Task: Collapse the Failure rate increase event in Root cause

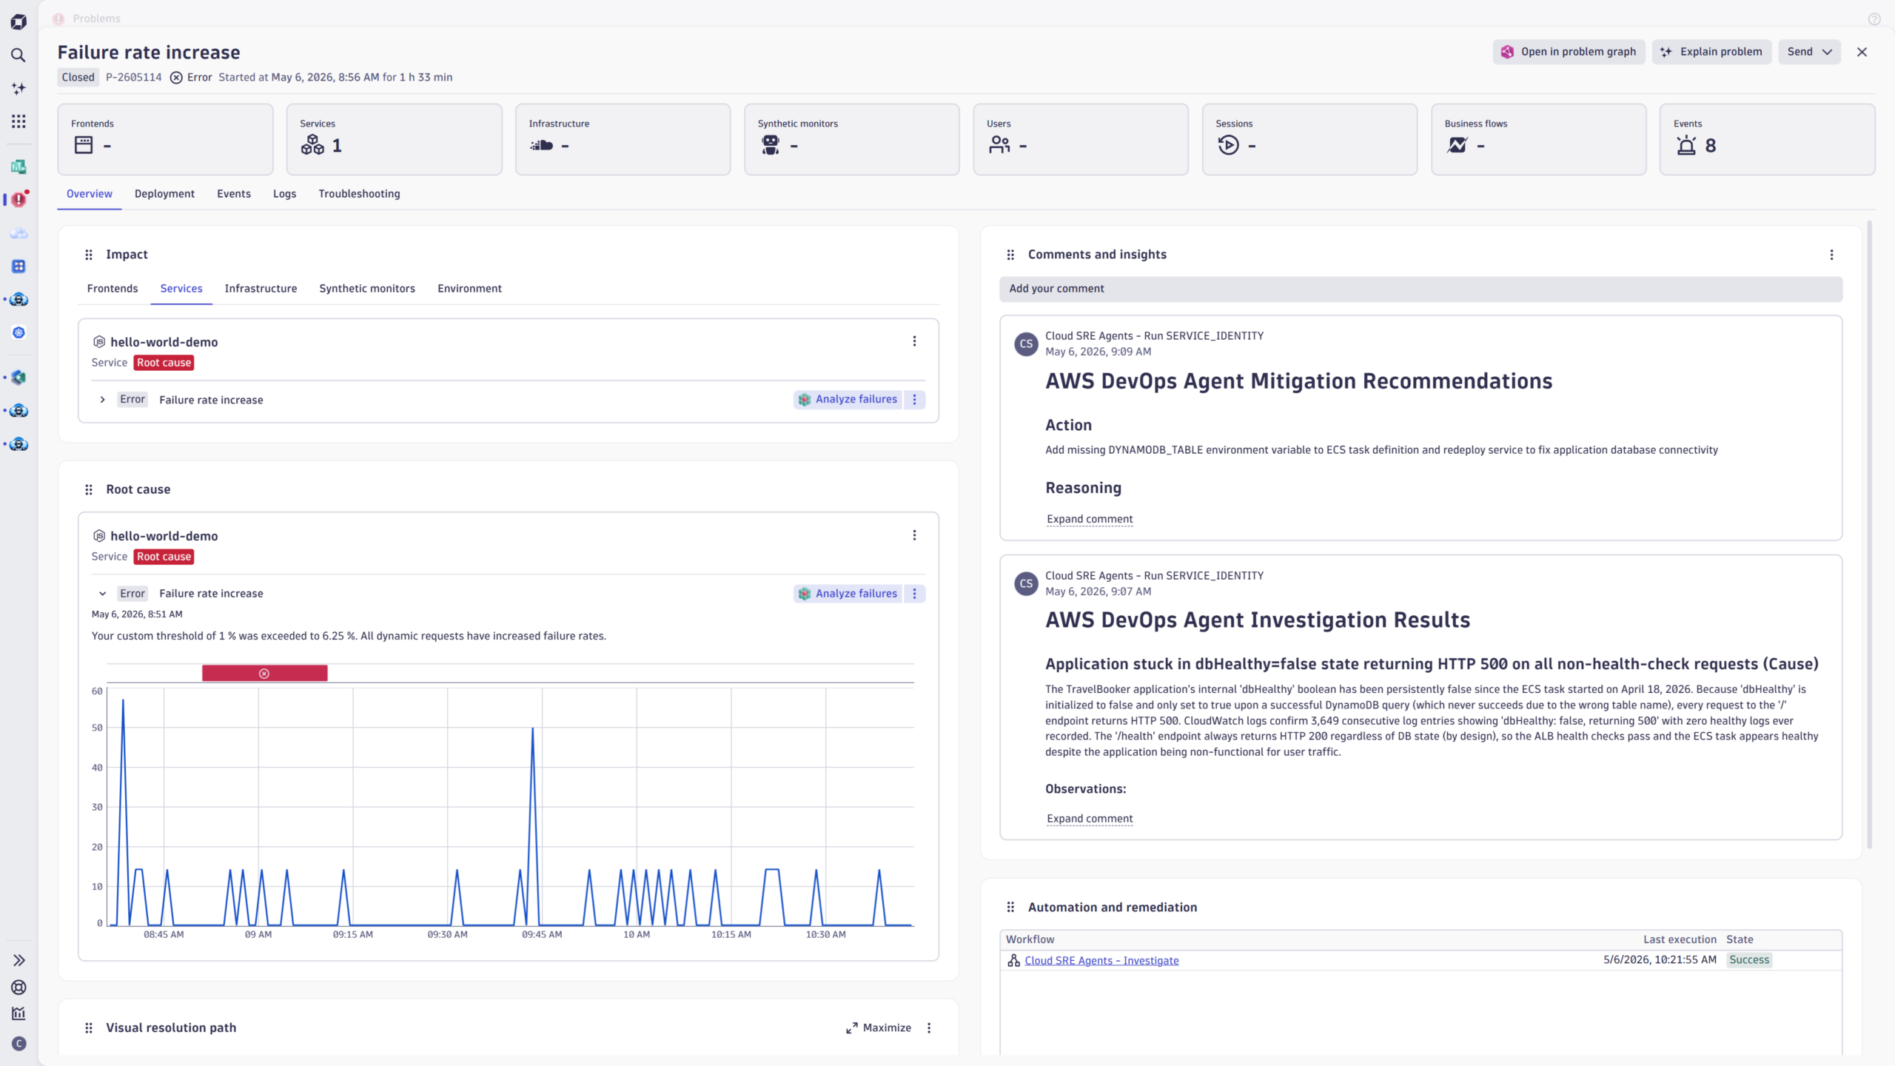Action: coord(102,594)
